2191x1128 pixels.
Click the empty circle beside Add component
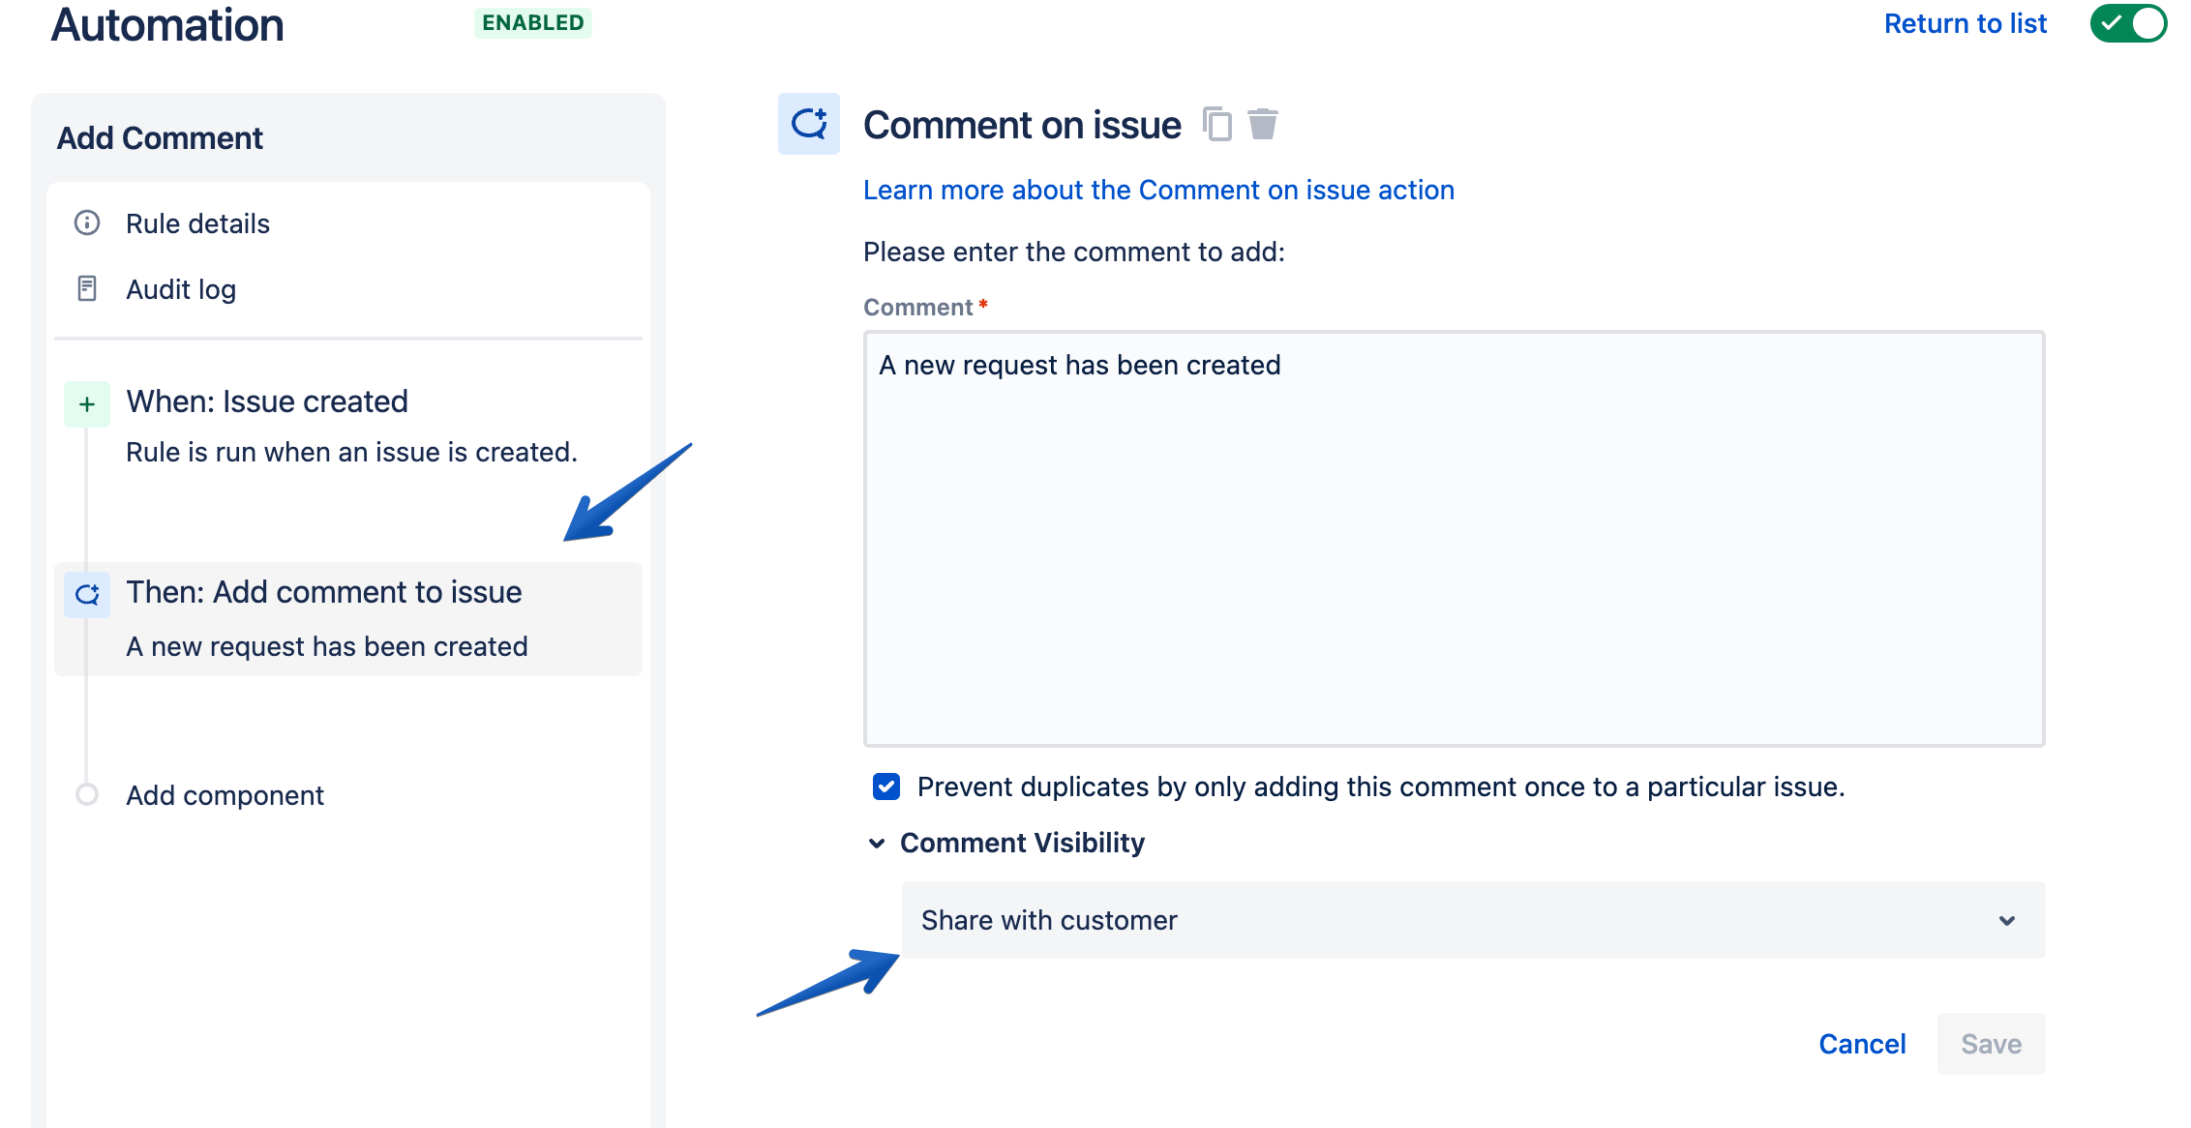click(87, 794)
